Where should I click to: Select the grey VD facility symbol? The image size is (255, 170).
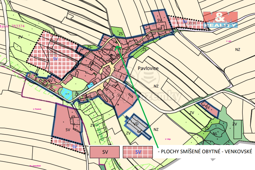[x=136, y=123]
